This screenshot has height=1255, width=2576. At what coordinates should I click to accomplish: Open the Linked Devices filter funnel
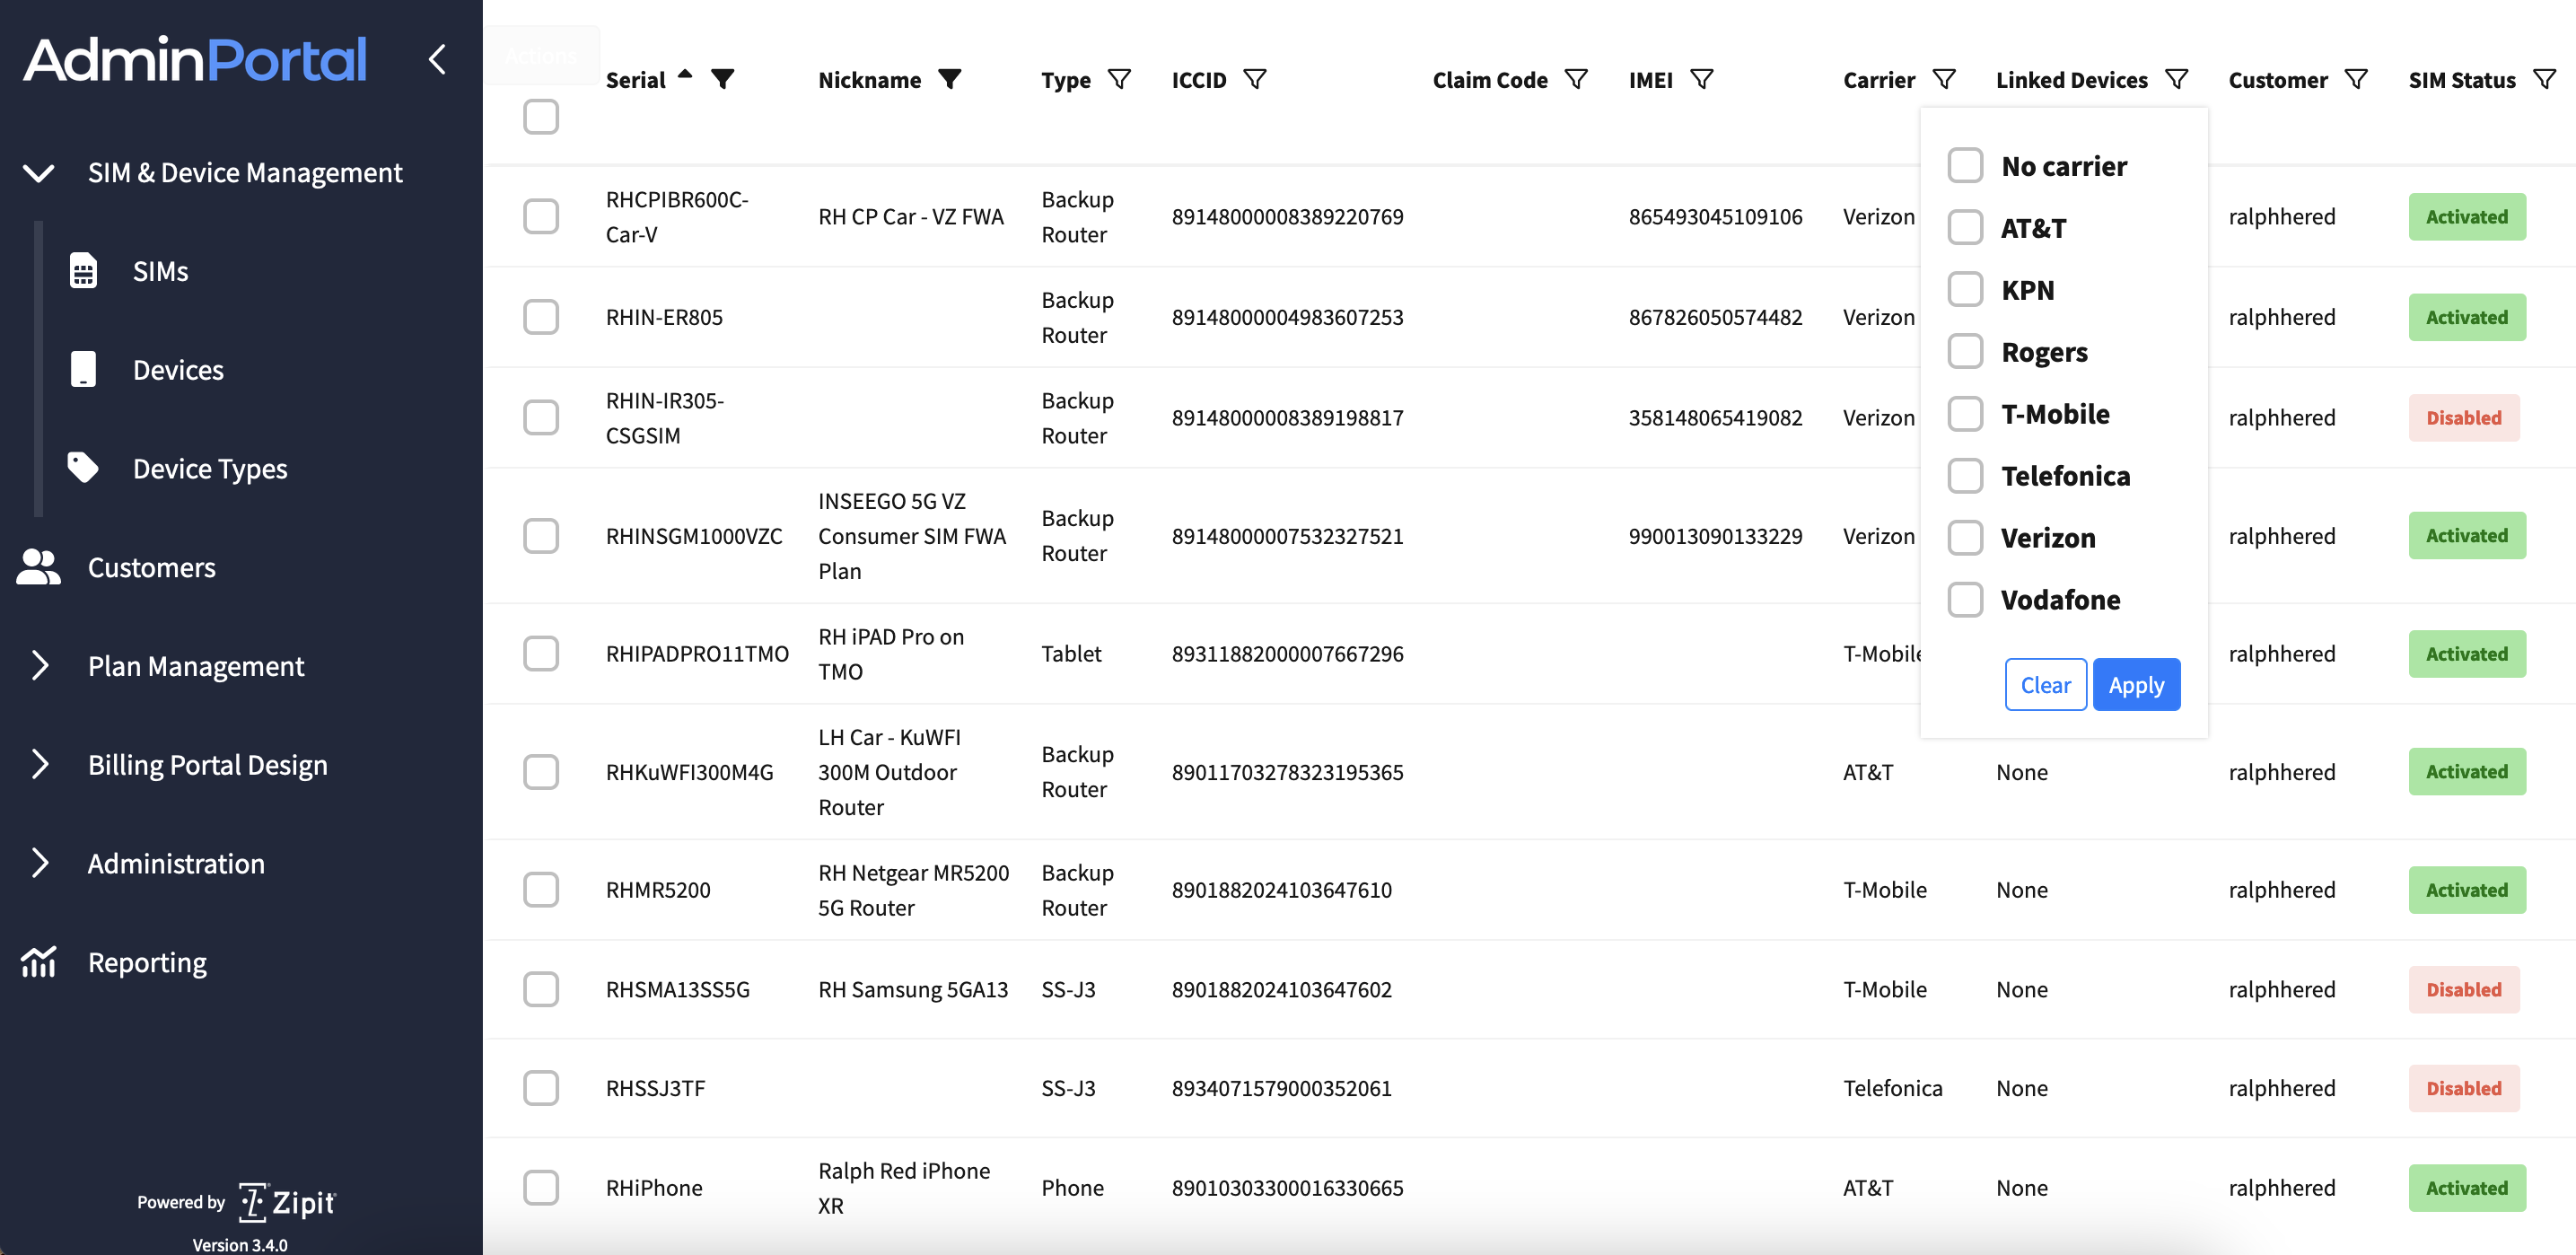[2176, 79]
